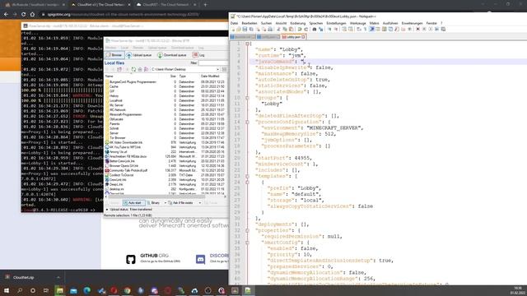This screenshot has width=527, height=296.
Task: Open the Suchen menu in Notepad++
Action: 266,23
